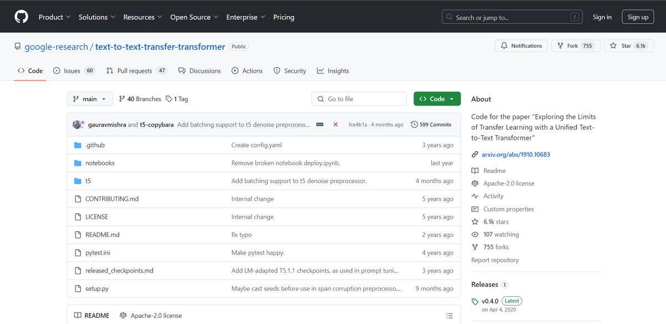Expand the main branch dropdown
The width and height of the screenshot is (666, 324).
coord(90,99)
